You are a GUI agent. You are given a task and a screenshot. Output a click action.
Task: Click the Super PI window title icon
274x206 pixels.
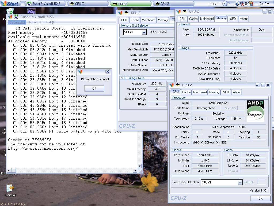(16, 17)
